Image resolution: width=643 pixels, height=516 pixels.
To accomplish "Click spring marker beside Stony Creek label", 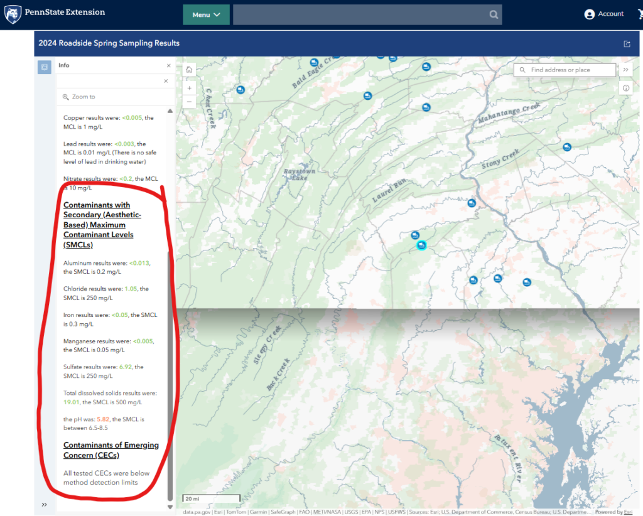I will tap(567, 147).
